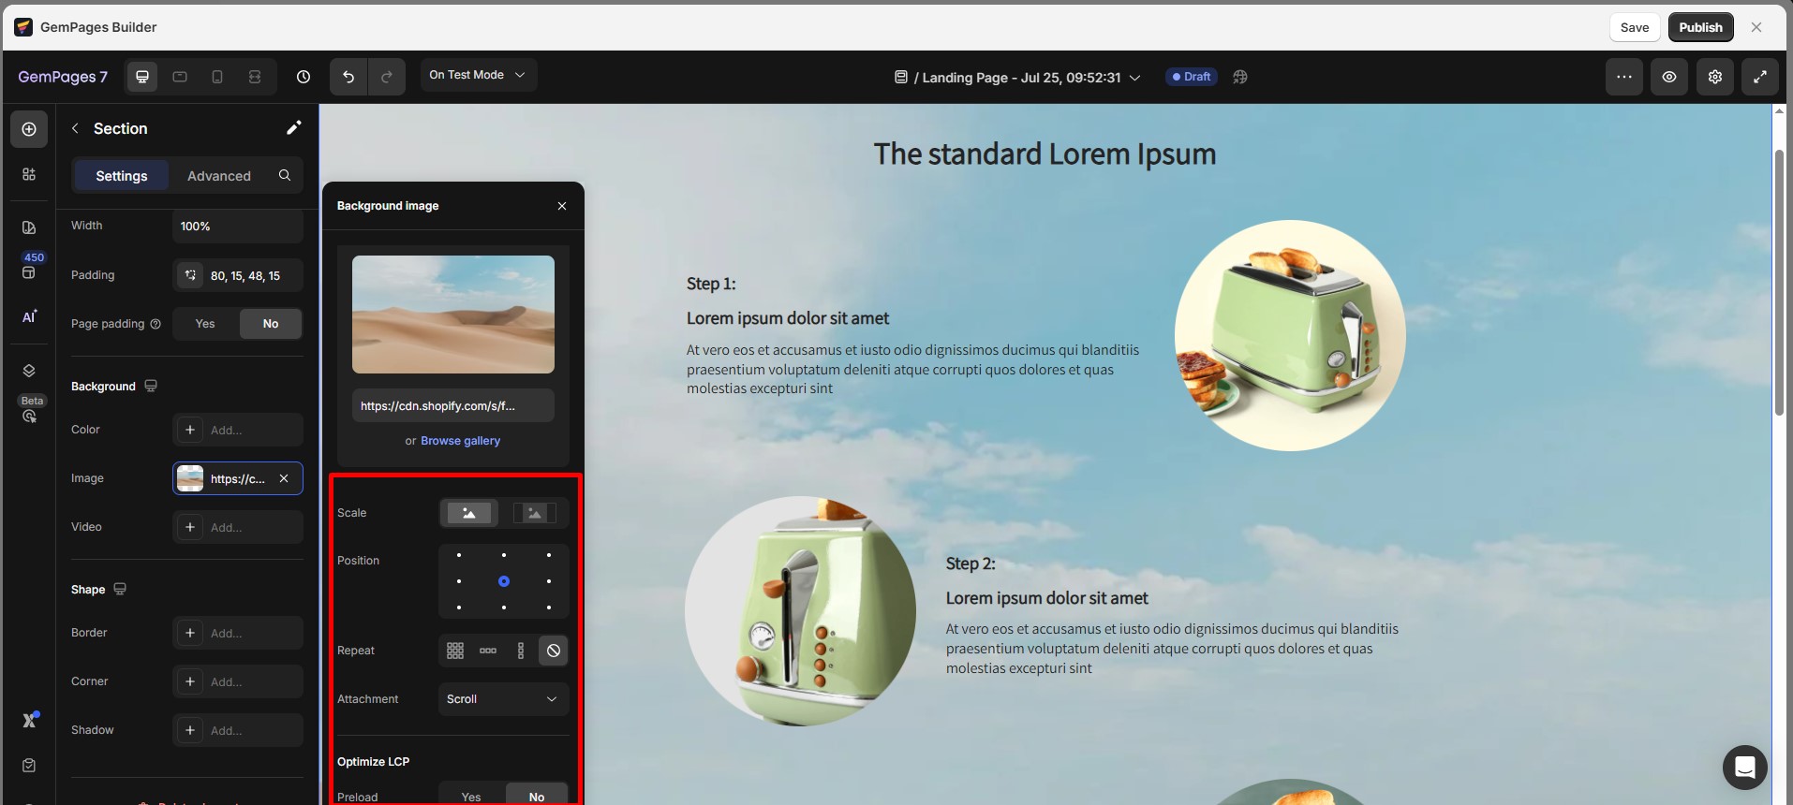Open the more options ellipsis menu

tap(1624, 77)
